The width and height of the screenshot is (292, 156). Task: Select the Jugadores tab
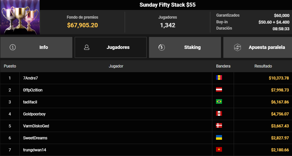click(x=111, y=48)
